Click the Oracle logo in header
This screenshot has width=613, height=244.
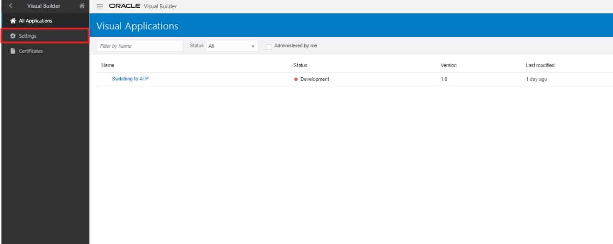point(125,6)
